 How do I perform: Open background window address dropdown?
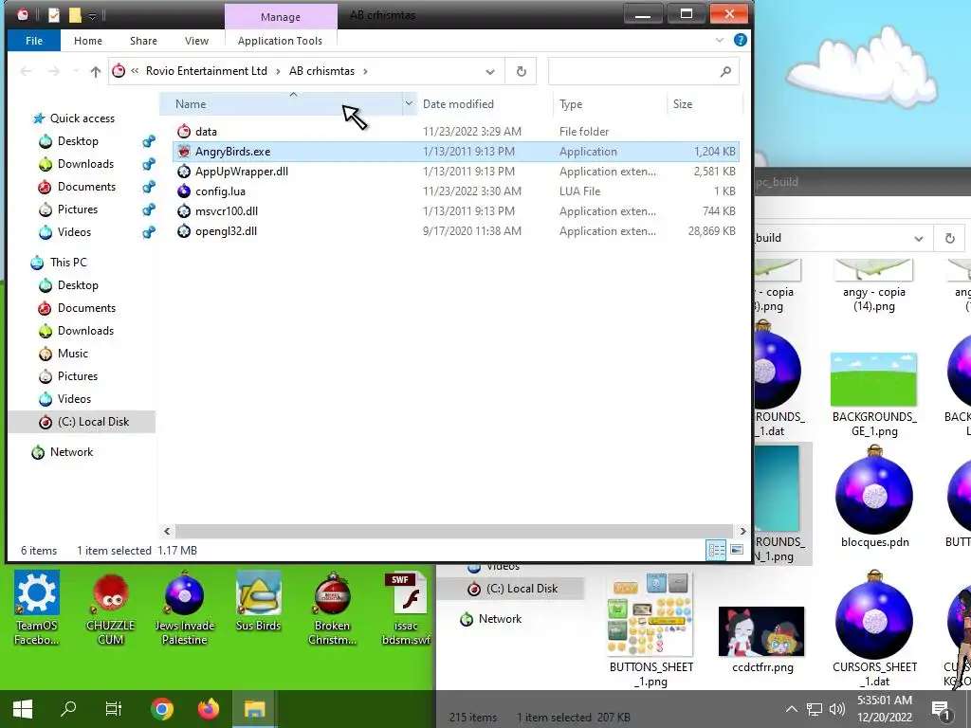coord(918,238)
